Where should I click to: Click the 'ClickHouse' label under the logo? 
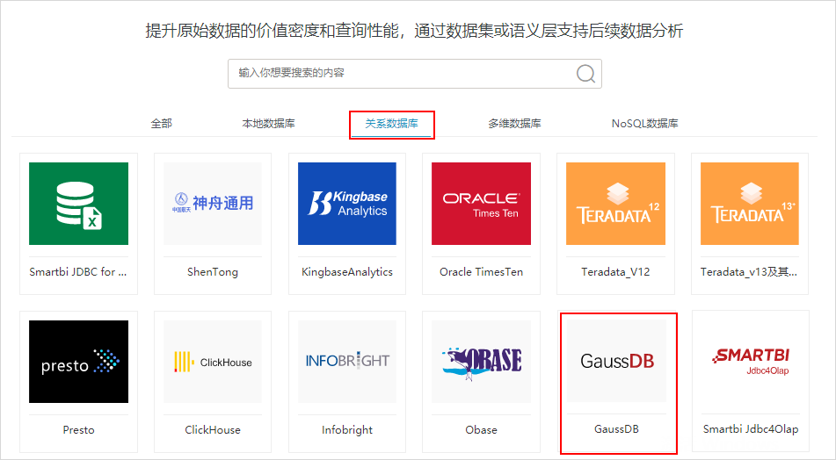click(213, 430)
